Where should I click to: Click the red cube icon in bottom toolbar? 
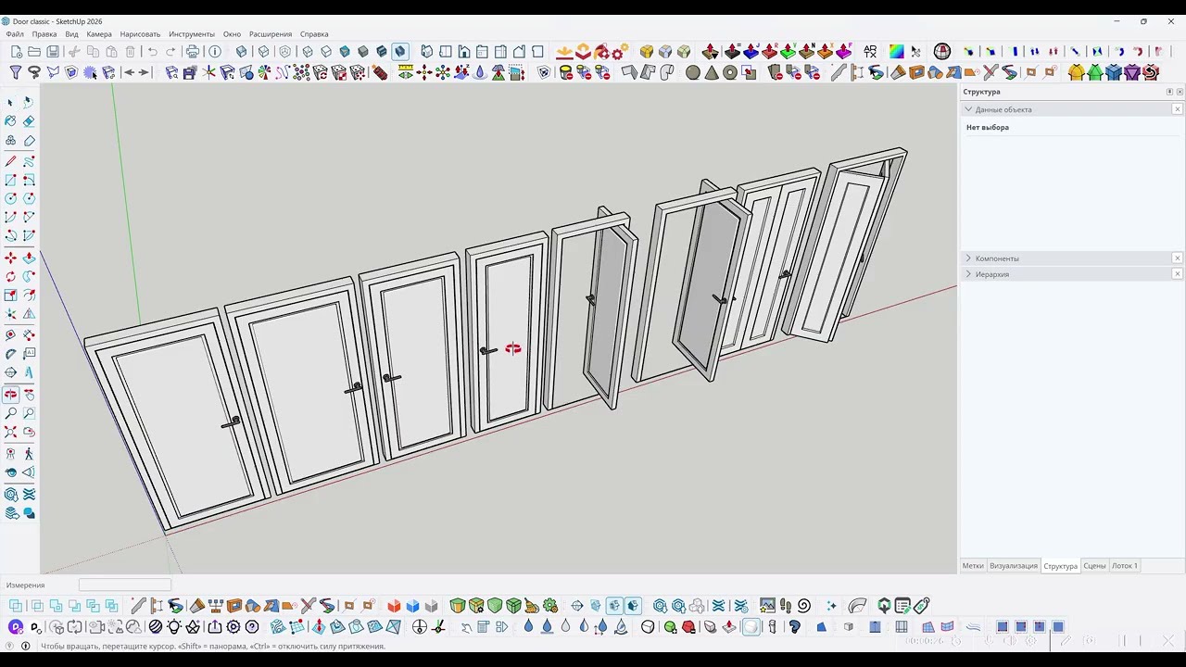click(x=394, y=606)
